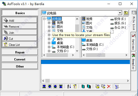Click the Clear List button
The width and height of the screenshot is (138, 96).
click(20, 45)
